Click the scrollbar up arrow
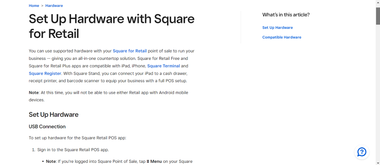Image resolution: width=380 pixels, height=165 pixels. 378,2
